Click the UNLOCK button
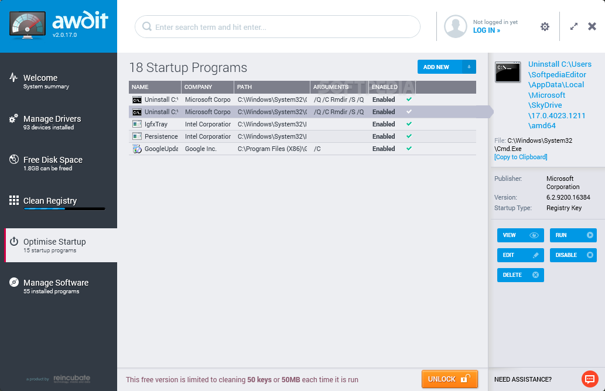 (450, 379)
